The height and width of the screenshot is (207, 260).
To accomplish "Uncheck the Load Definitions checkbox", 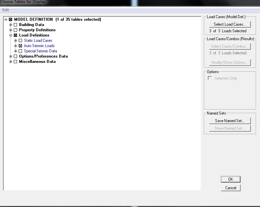I will pos(15,35).
